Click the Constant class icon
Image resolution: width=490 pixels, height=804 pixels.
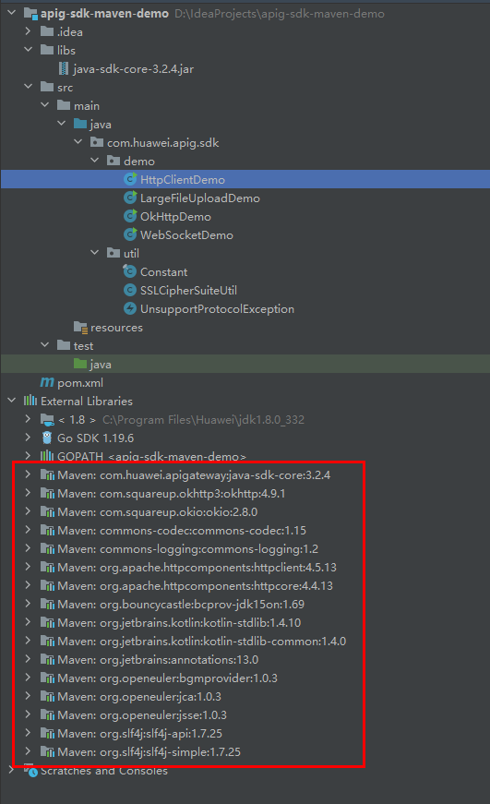coord(130,271)
